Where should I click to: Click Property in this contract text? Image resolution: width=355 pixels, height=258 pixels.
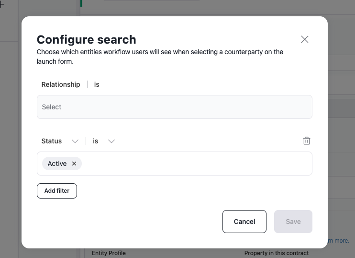pos(277,253)
